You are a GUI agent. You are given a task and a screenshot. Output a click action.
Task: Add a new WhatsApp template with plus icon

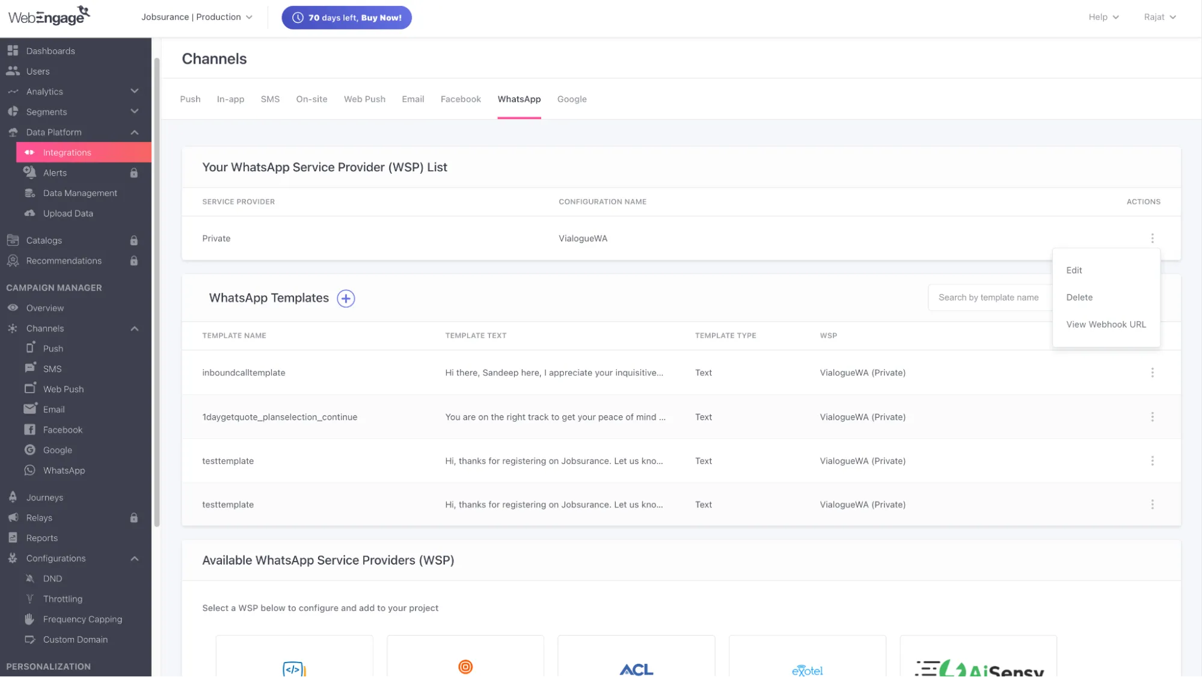coord(346,298)
